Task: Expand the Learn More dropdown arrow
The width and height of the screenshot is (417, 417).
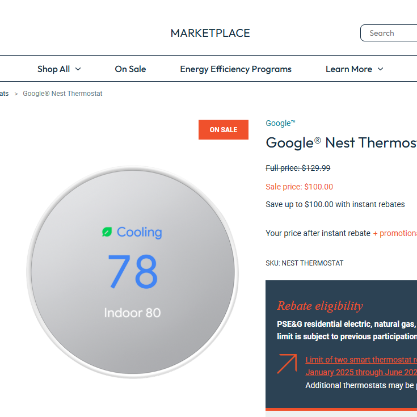Action: pos(380,69)
